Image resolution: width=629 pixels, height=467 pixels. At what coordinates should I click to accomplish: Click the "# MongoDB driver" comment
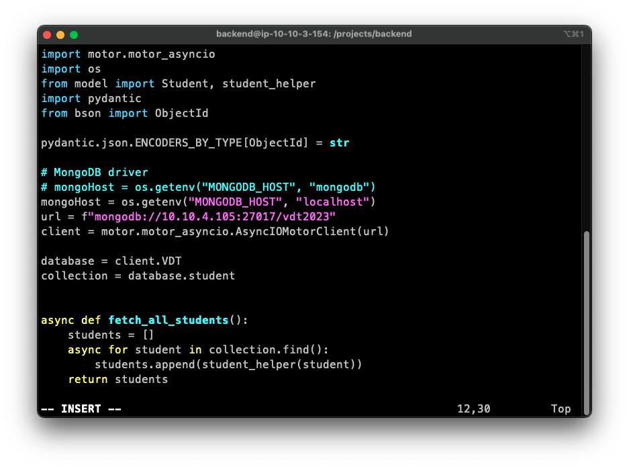pyautogui.click(x=94, y=172)
